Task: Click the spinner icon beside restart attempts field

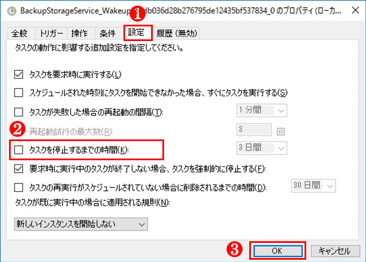Action: [281, 132]
